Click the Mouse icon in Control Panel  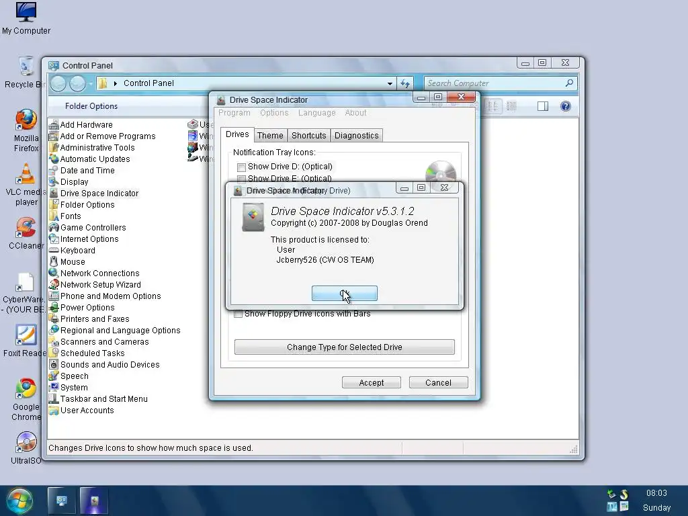pyautogui.click(x=54, y=261)
